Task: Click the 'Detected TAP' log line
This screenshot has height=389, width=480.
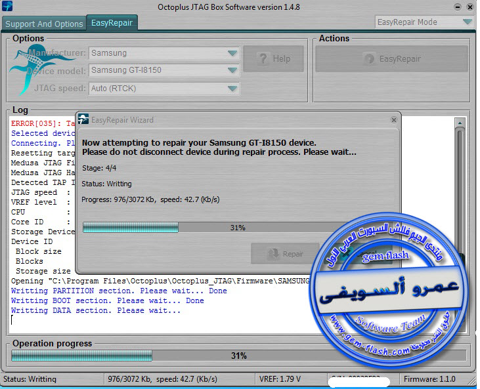Action: tap(43, 182)
